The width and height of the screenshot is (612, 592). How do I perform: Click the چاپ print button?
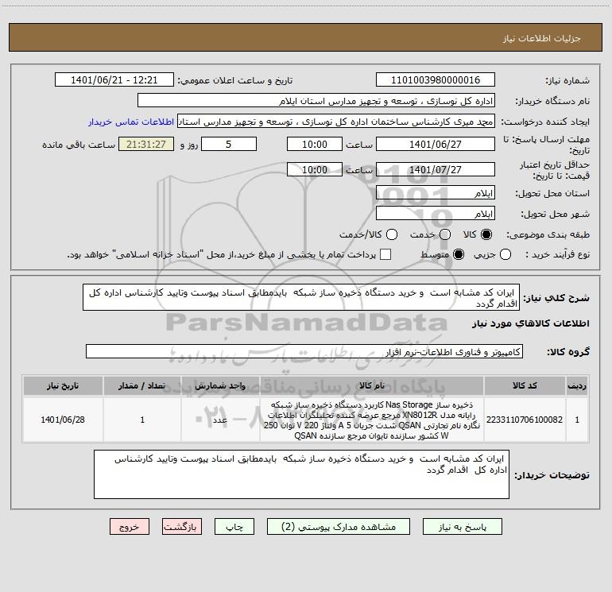pyautogui.click(x=234, y=527)
